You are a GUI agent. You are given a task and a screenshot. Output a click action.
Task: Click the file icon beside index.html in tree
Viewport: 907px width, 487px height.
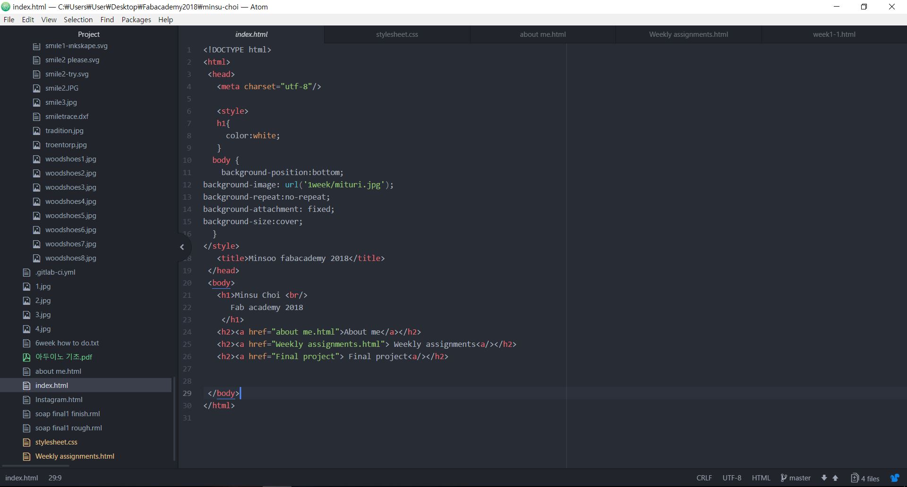pyautogui.click(x=26, y=386)
